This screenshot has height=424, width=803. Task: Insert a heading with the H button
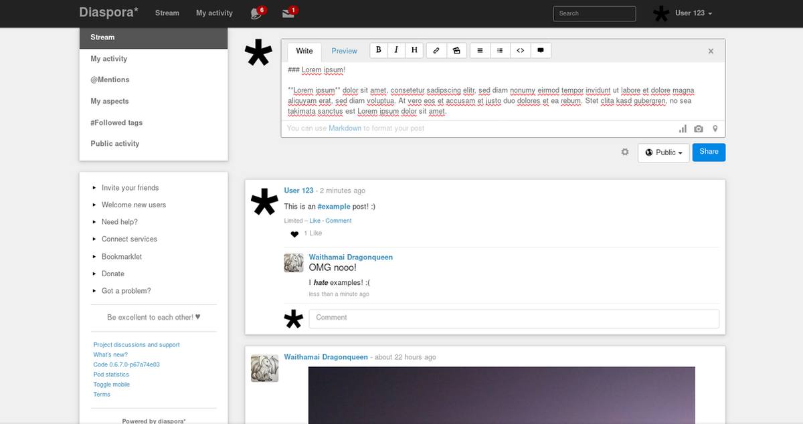(x=414, y=50)
